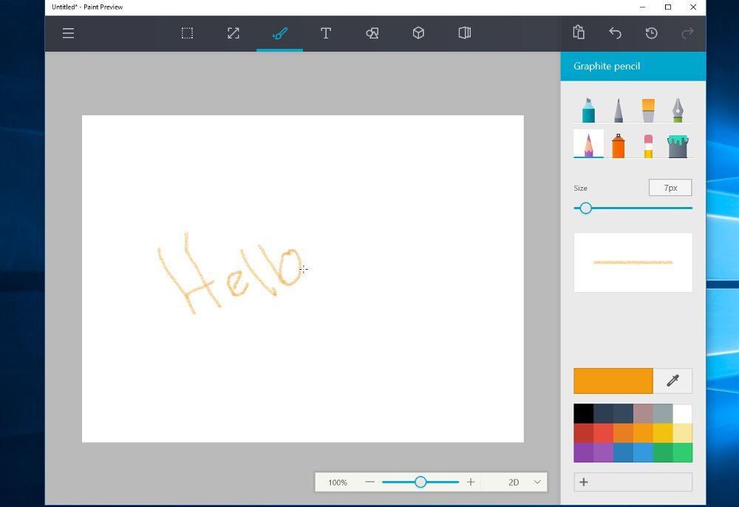Open the History icon
The width and height of the screenshot is (739, 507).
tap(651, 33)
